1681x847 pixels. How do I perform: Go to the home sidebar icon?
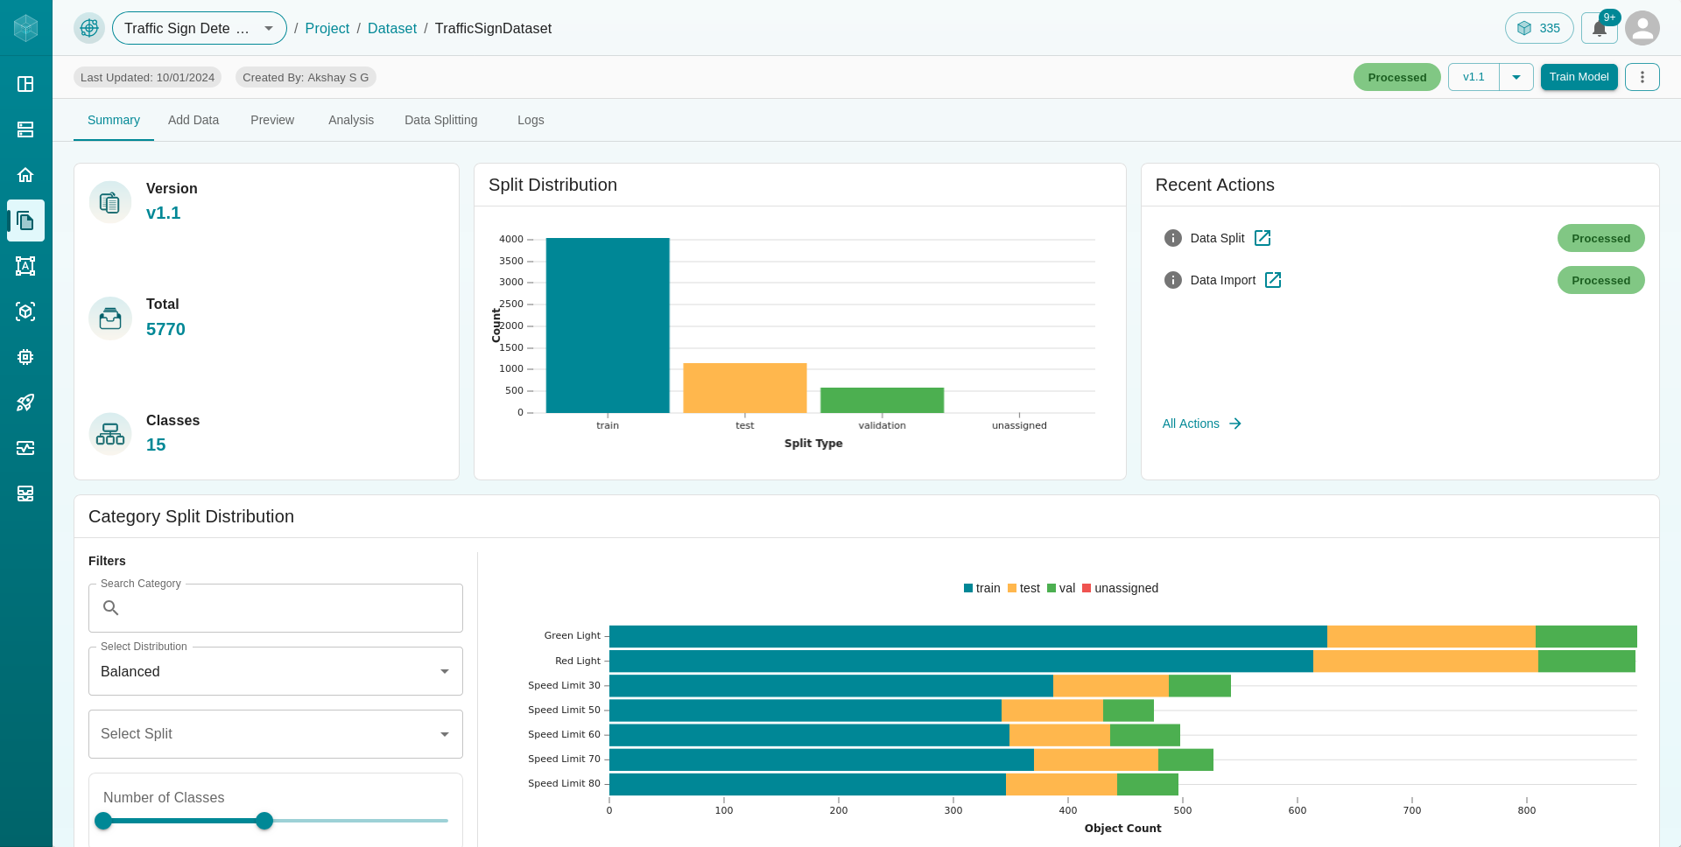pos(25,175)
